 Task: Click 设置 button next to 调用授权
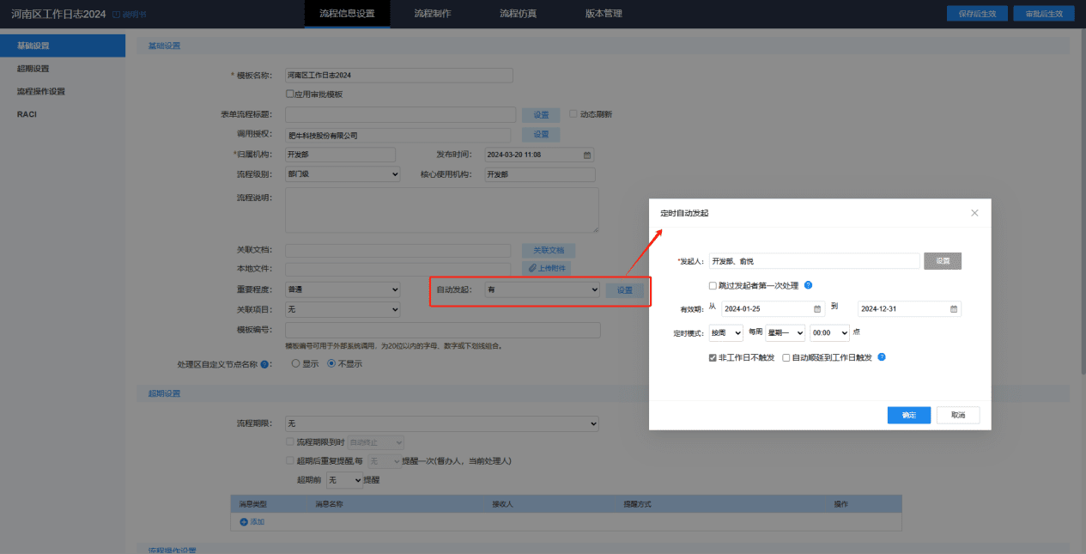click(x=541, y=134)
